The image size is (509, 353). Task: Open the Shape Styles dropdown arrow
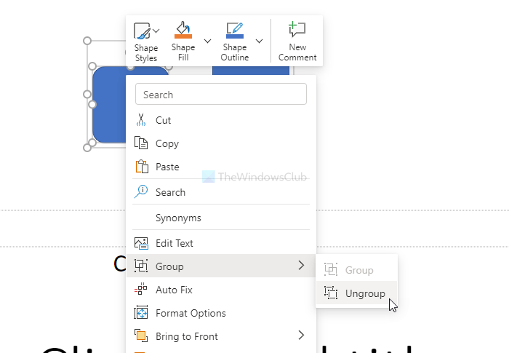(x=156, y=31)
